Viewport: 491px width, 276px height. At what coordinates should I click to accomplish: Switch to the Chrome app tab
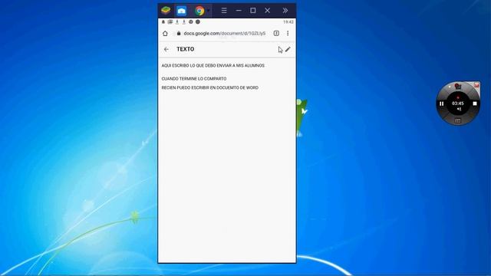pos(199,11)
